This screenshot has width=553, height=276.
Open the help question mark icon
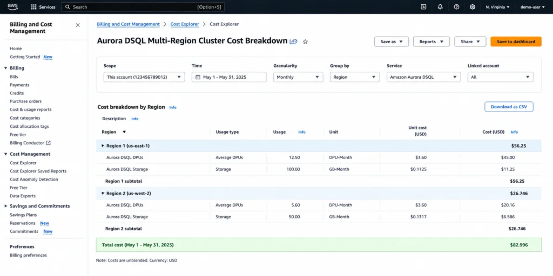click(456, 7)
